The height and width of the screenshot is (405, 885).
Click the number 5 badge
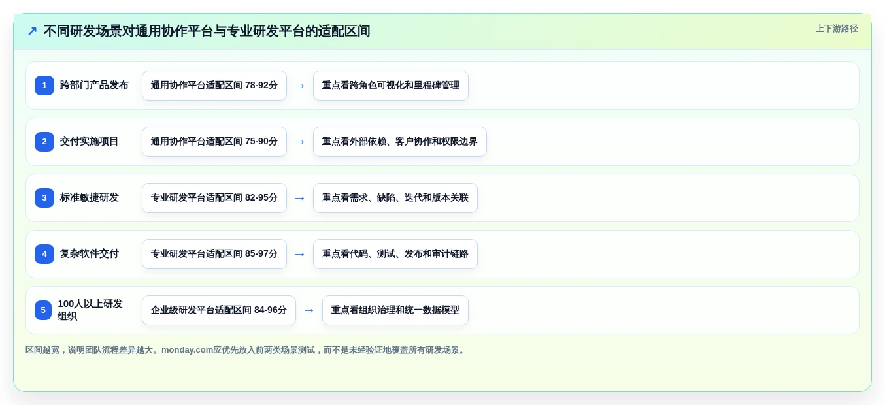(43, 310)
